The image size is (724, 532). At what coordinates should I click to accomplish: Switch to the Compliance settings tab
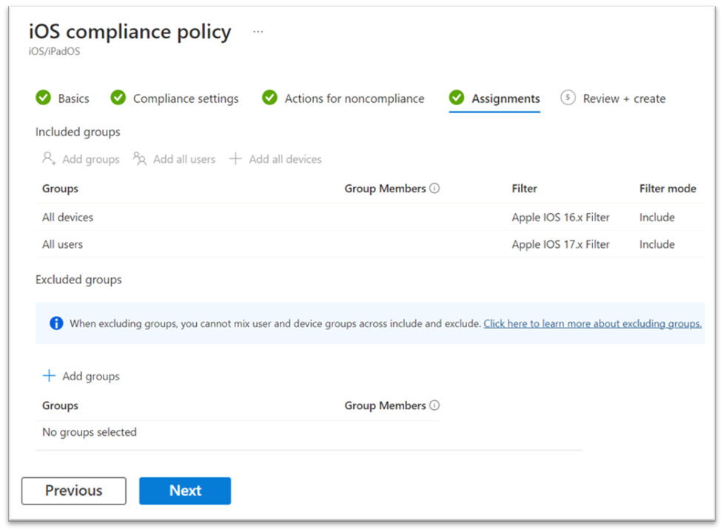click(186, 98)
